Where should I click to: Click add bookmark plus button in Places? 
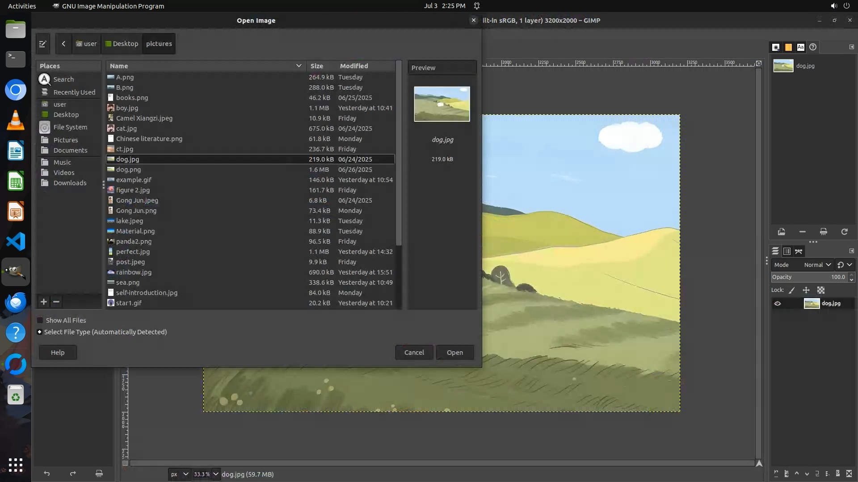pyautogui.click(x=44, y=302)
